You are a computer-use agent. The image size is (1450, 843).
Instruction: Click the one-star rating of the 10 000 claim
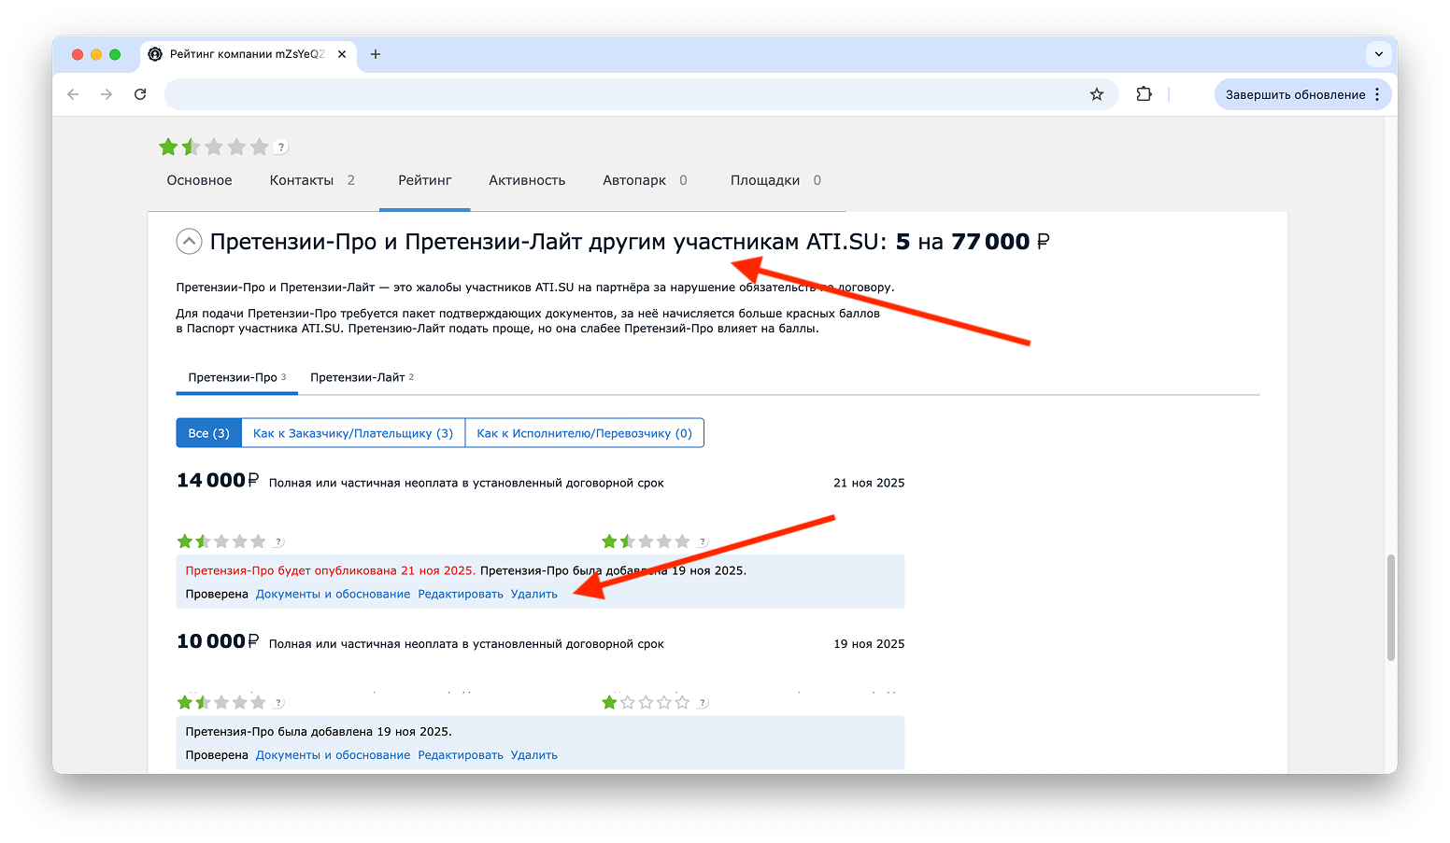tap(646, 702)
